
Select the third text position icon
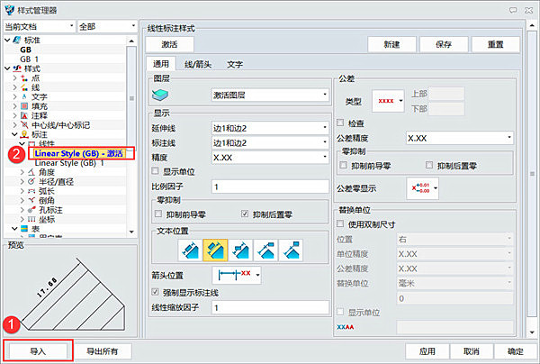click(240, 248)
